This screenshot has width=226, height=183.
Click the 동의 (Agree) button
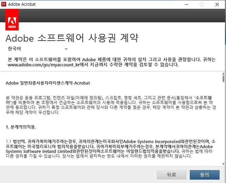(x=205, y=175)
